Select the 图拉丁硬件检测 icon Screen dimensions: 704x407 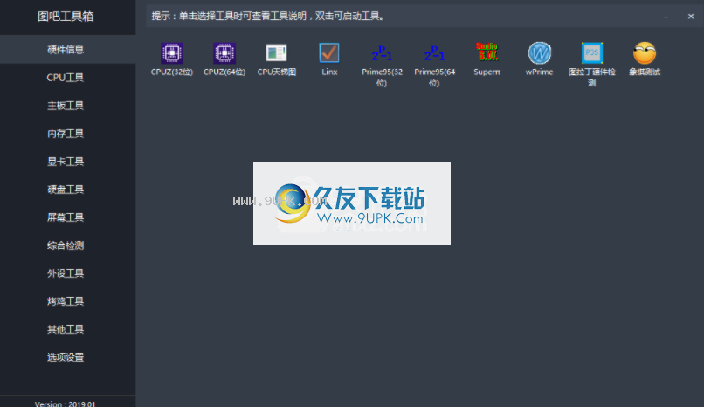[x=591, y=53]
